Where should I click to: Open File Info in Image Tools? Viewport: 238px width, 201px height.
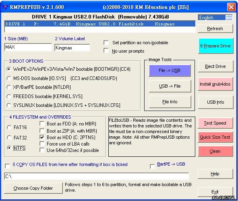tap(170, 102)
